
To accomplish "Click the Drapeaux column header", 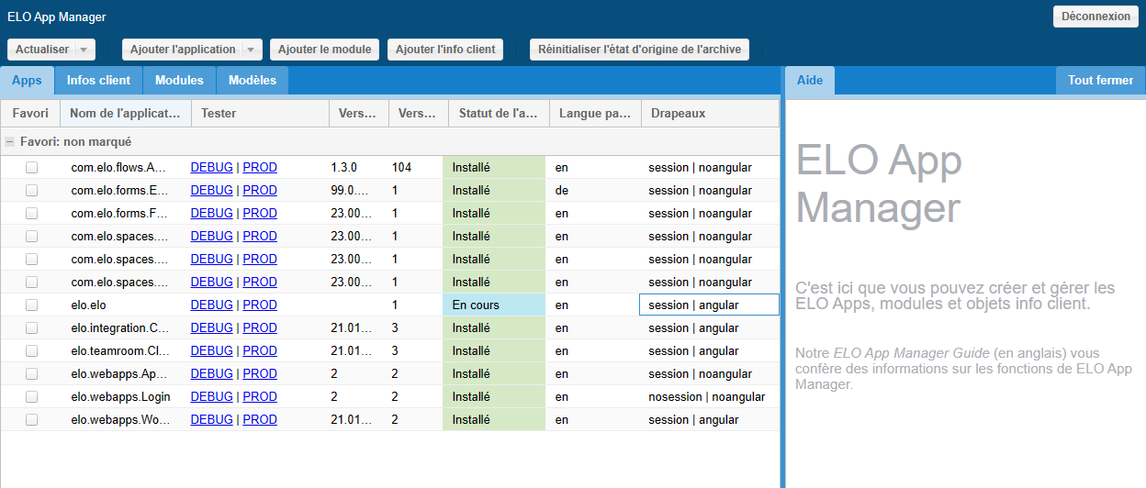I will pos(710,114).
